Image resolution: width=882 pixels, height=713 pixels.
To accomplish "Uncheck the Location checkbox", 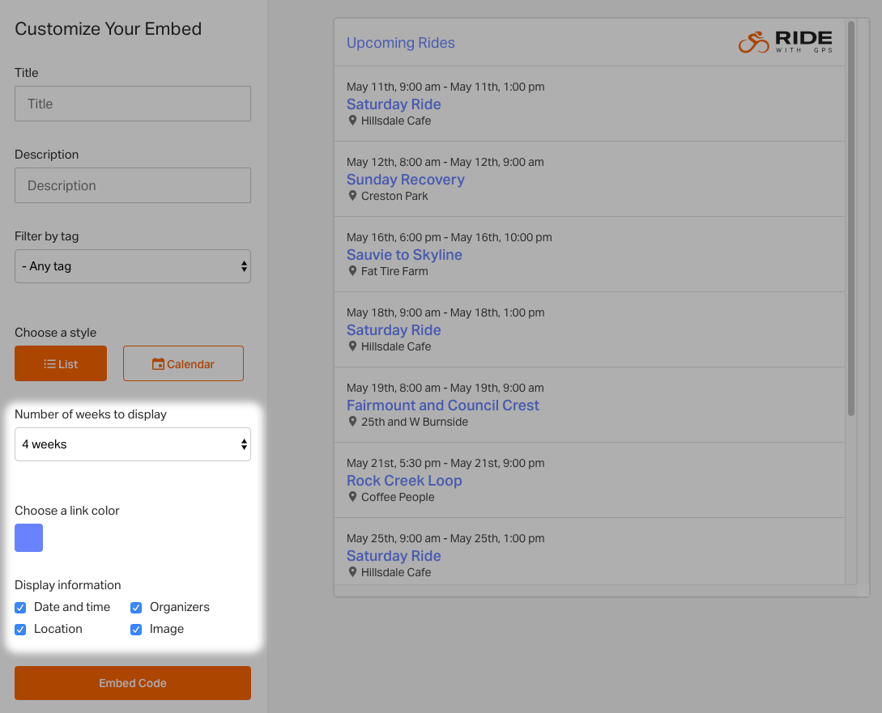I will click(x=20, y=630).
